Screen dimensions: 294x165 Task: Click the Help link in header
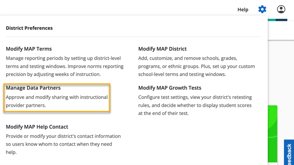coord(243,10)
